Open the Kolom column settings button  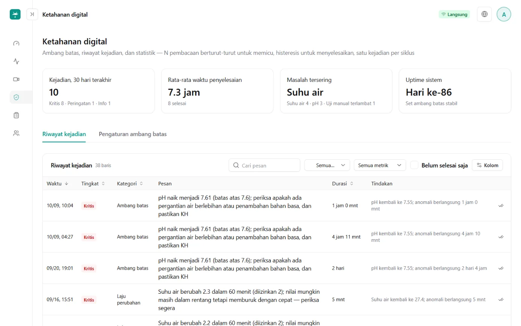coord(487,165)
